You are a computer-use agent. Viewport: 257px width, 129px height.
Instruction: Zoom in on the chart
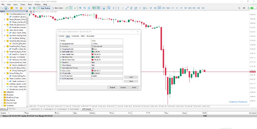(x=80, y=8)
